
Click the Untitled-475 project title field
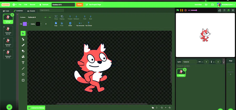pos(63,5)
